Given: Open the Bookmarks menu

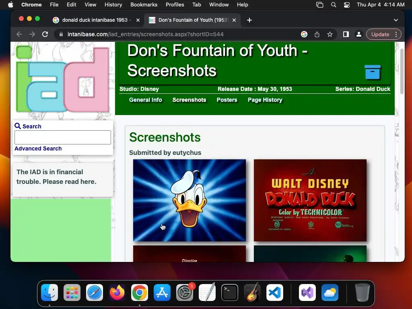Looking at the screenshot, I should (144, 5).
